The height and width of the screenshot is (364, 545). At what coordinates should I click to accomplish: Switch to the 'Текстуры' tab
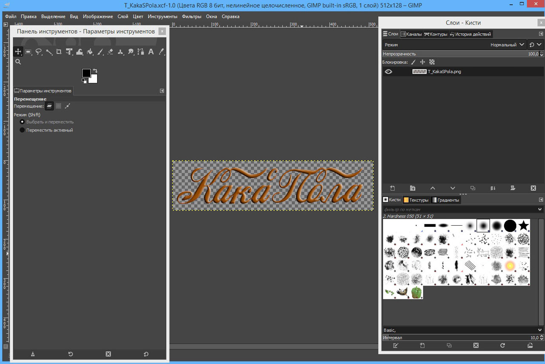click(416, 200)
